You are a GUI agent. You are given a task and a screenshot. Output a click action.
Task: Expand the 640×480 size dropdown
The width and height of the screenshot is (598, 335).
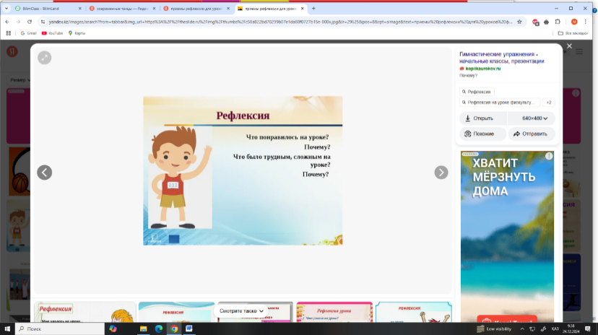coord(534,118)
